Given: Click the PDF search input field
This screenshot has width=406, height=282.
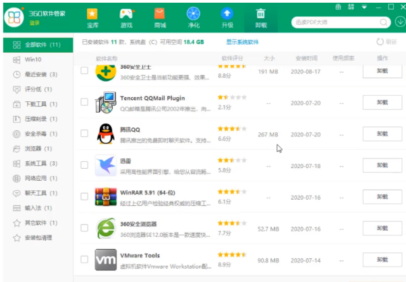Looking at the screenshot, I should [337, 22].
